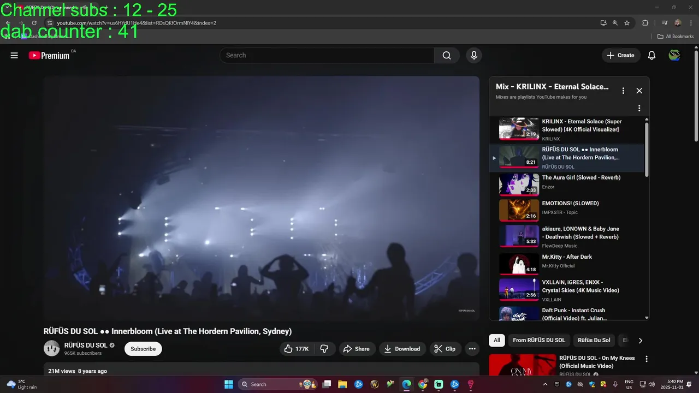Share the Innerbloom video
The image size is (699, 393).
[x=357, y=349]
